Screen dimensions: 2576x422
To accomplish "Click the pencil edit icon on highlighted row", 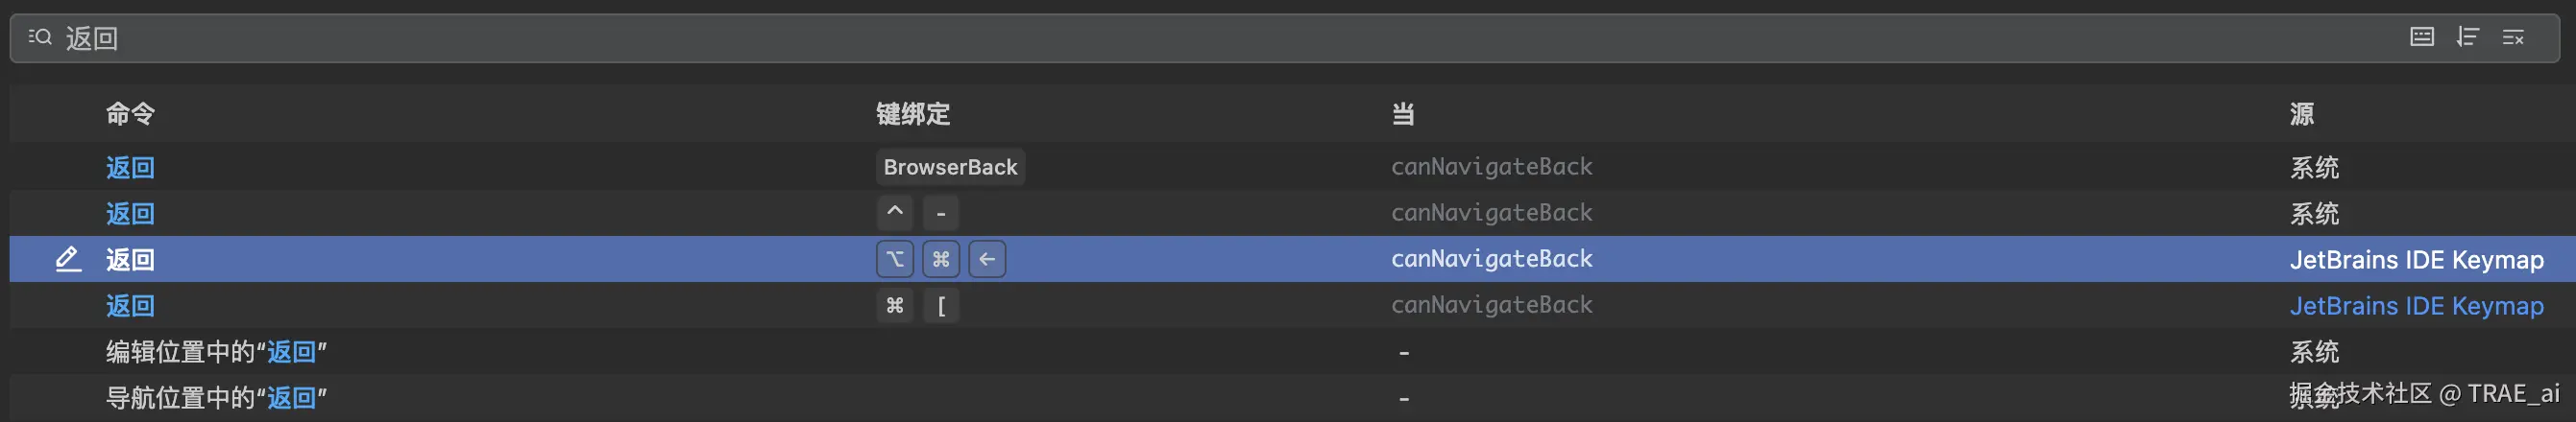I will tap(67, 259).
